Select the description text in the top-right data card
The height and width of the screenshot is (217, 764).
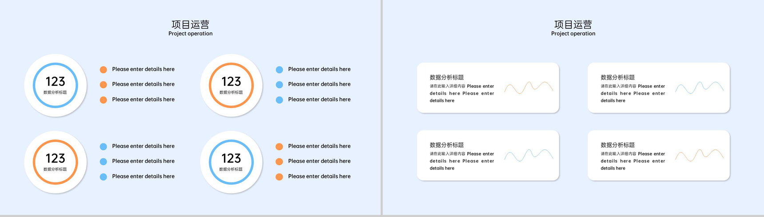tap(633, 93)
